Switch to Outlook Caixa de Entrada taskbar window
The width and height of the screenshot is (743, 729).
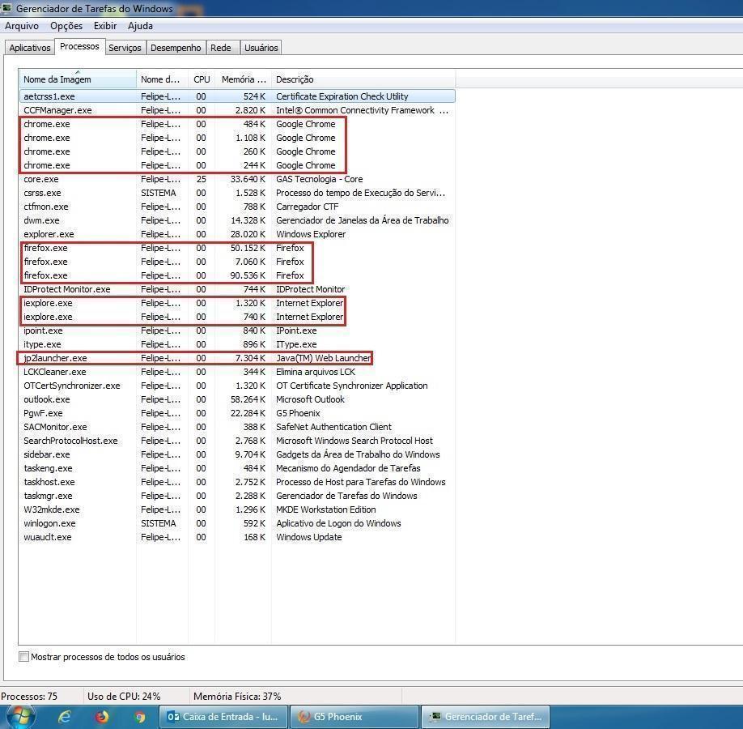pos(223,717)
